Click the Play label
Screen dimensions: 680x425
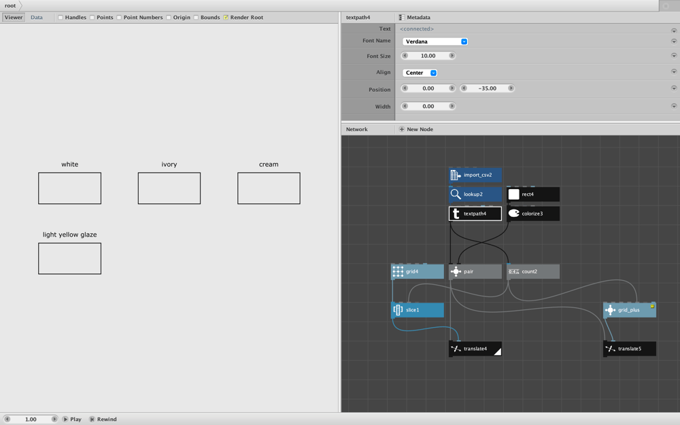click(x=76, y=420)
